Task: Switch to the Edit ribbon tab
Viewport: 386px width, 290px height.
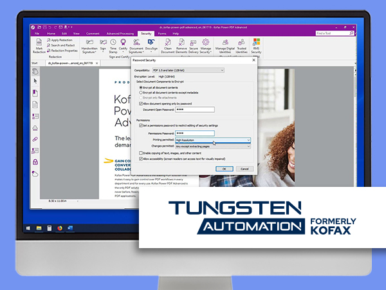Action: click(64, 34)
